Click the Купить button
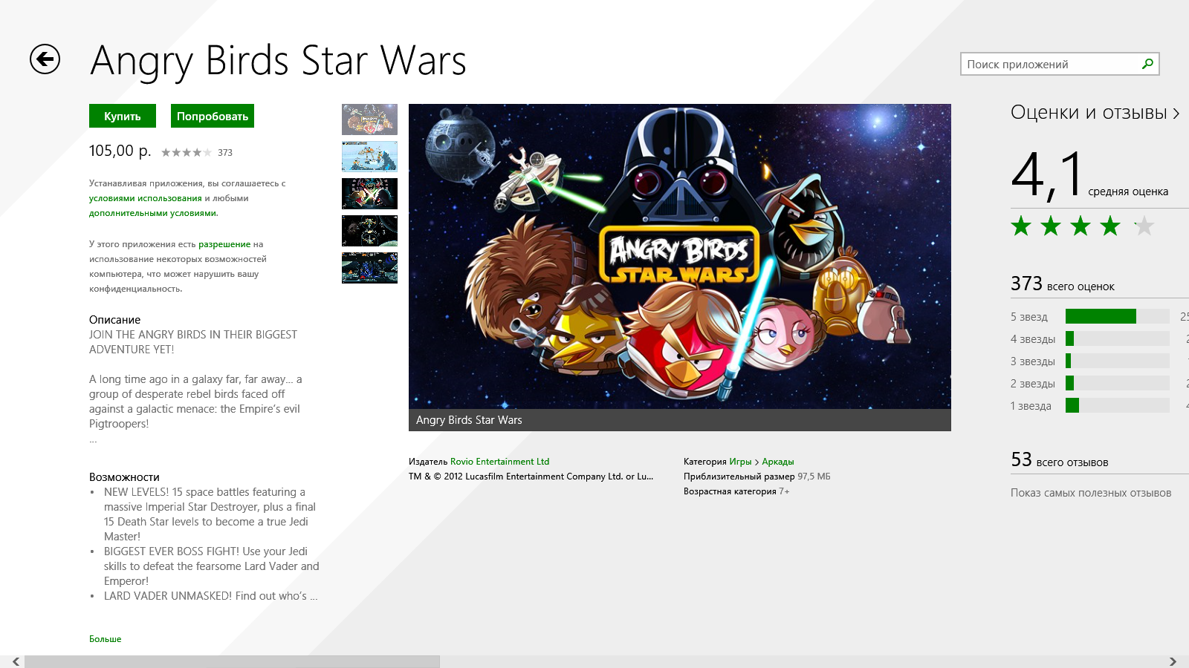 pyautogui.click(x=123, y=116)
